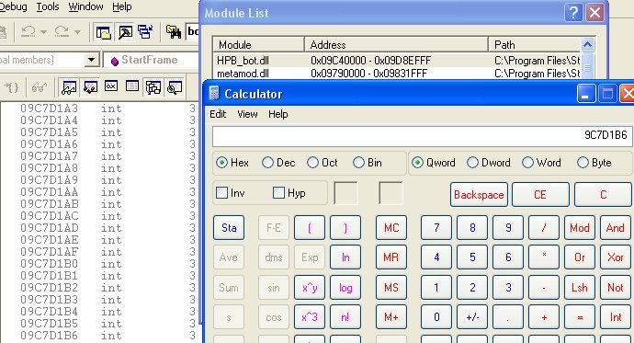Click the log button
This screenshot has width=634, height=343.
[345, 288]
